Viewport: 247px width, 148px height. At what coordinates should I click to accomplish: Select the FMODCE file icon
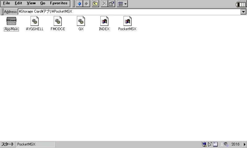pyautogui.click(x=58, y=21)
